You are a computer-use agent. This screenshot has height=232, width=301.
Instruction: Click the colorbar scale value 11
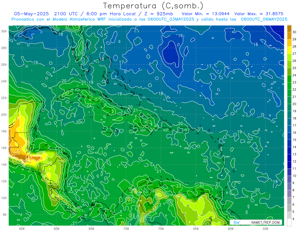coord(294,168)
